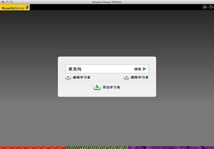Image resolution: width=214 pixels, height=149 pixels.
Task: Click the green patterned strip at bottom
Action: coord(96,148)
